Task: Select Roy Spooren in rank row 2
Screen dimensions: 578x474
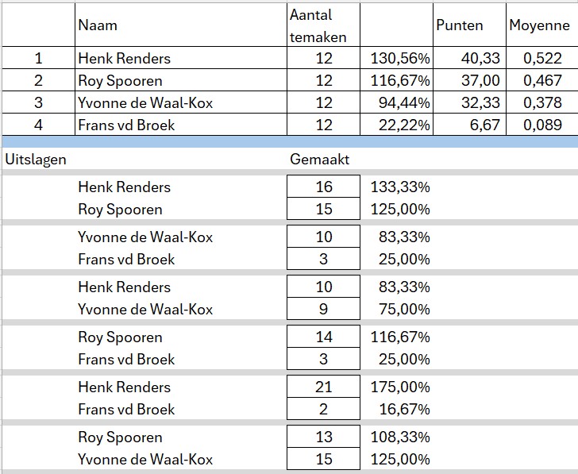Action: 179,80
